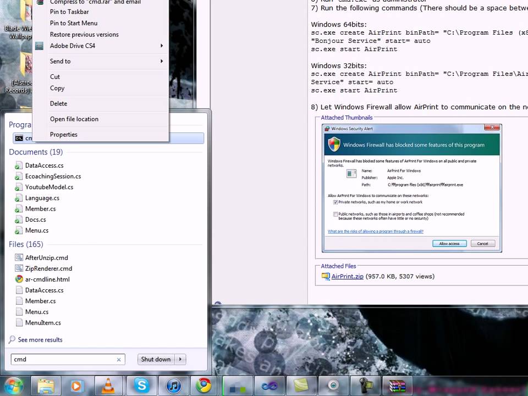Image resolution: width=528 pixels, height=396 pixels.
Task: Launch iTunes from the taskbar
Action: (174, 386)
